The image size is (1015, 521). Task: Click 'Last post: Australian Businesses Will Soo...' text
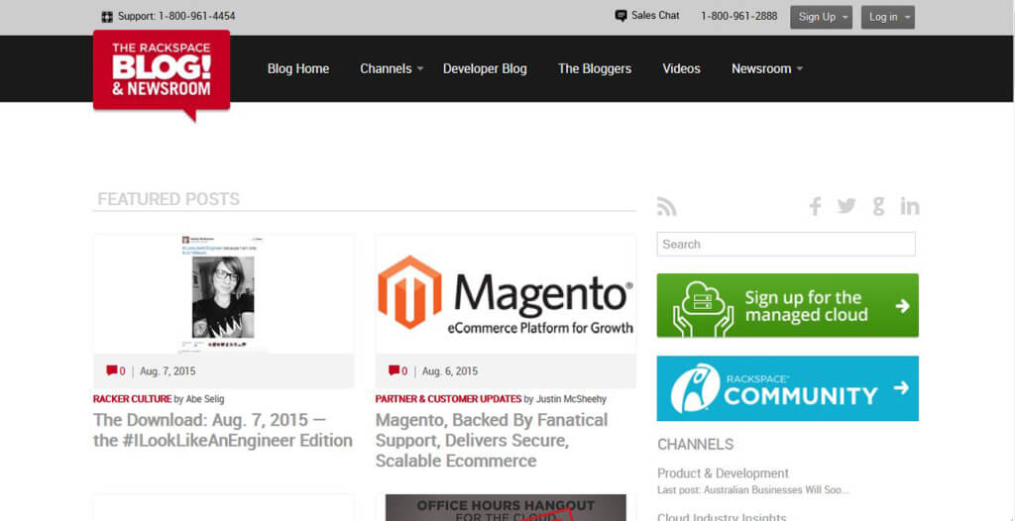point(753,490)
